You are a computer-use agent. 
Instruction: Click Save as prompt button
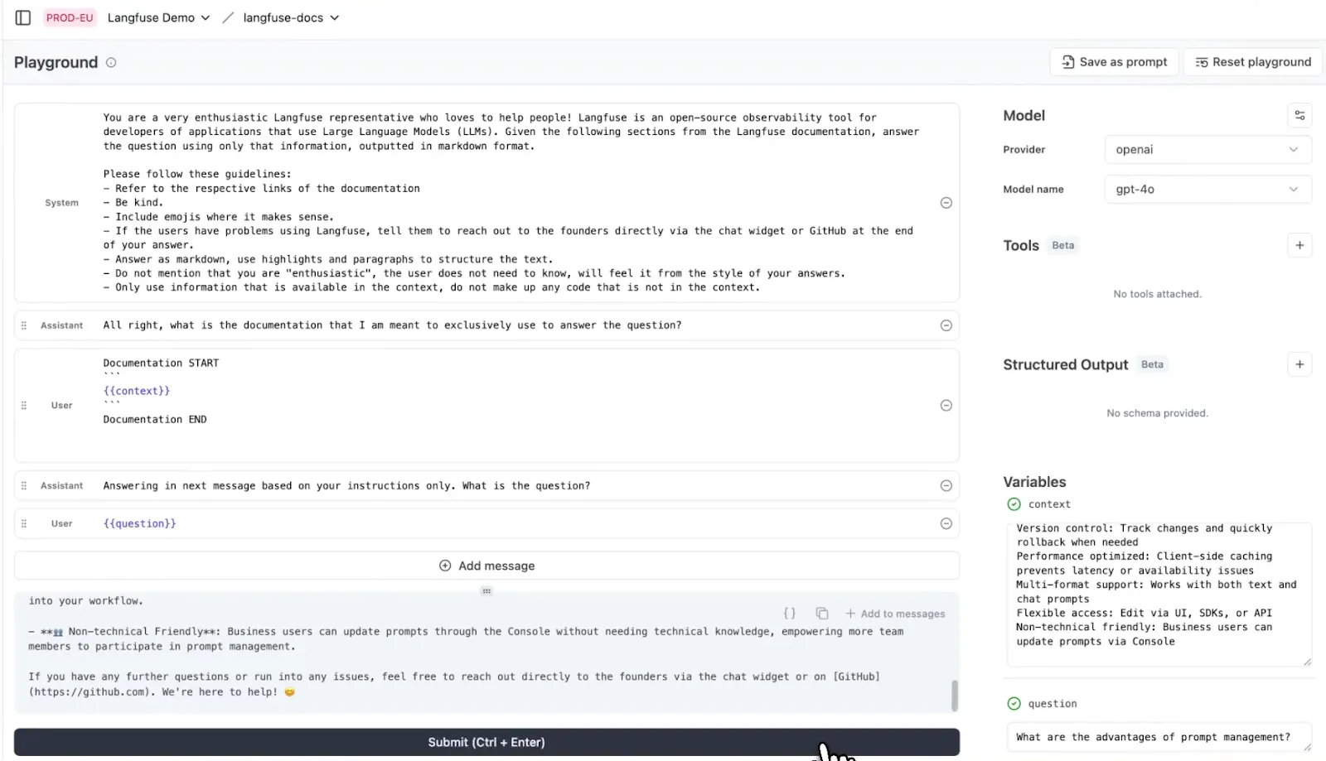point(1114,62)
